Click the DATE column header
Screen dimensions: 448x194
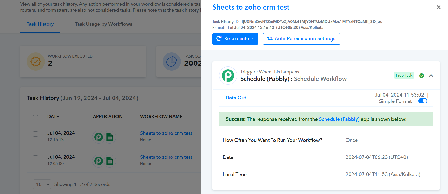point(53,117)
